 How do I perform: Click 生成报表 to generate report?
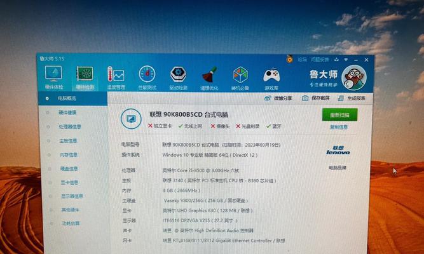(x=352, y=98)
